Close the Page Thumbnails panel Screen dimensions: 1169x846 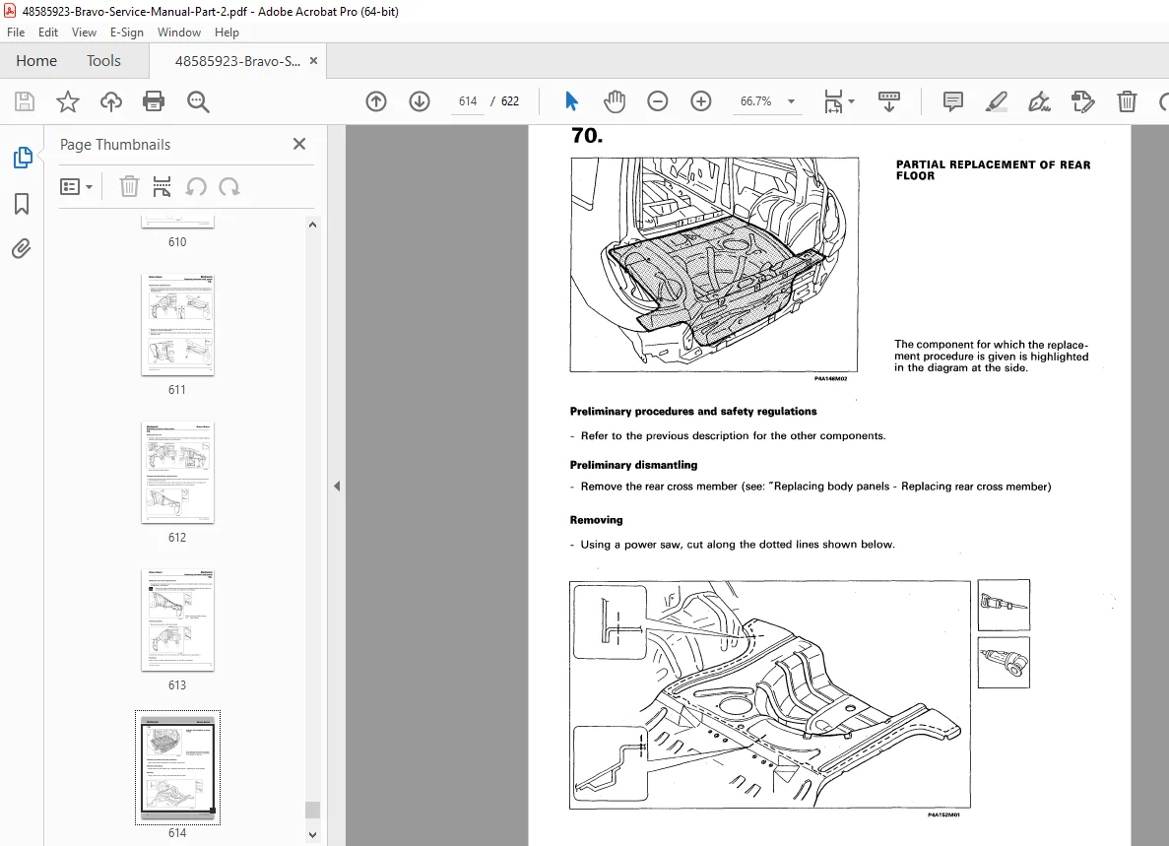(299, 144)
